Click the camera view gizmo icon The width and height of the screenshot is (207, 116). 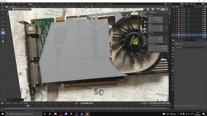[145, 29]
